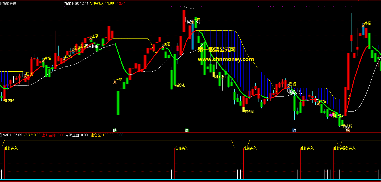Click the 14.95 high price label
Image resolution: width=381 pixels, height=182 pixels.
coord(192,8)
